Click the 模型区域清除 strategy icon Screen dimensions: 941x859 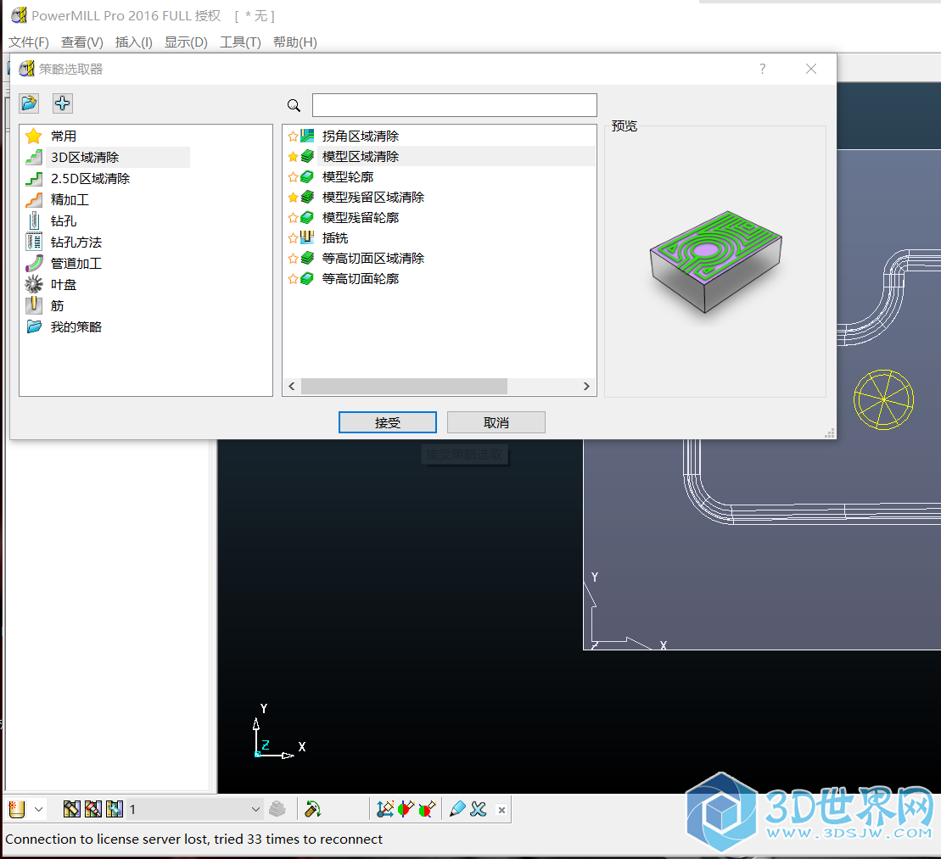click(307, 156)
